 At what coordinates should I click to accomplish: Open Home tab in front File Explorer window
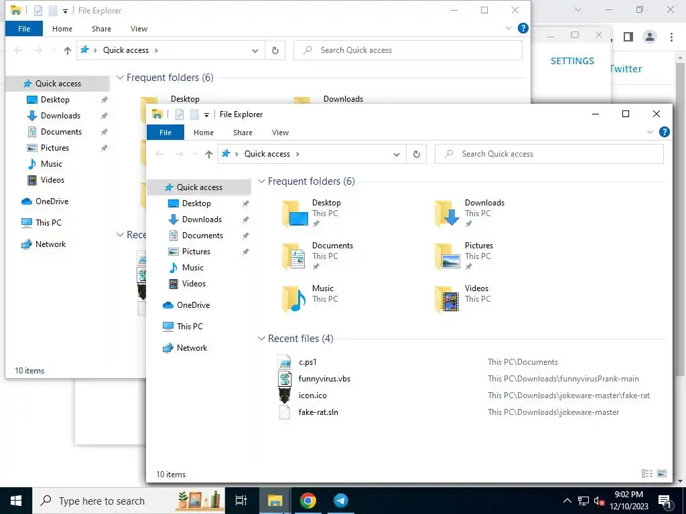tap(204, 133)
